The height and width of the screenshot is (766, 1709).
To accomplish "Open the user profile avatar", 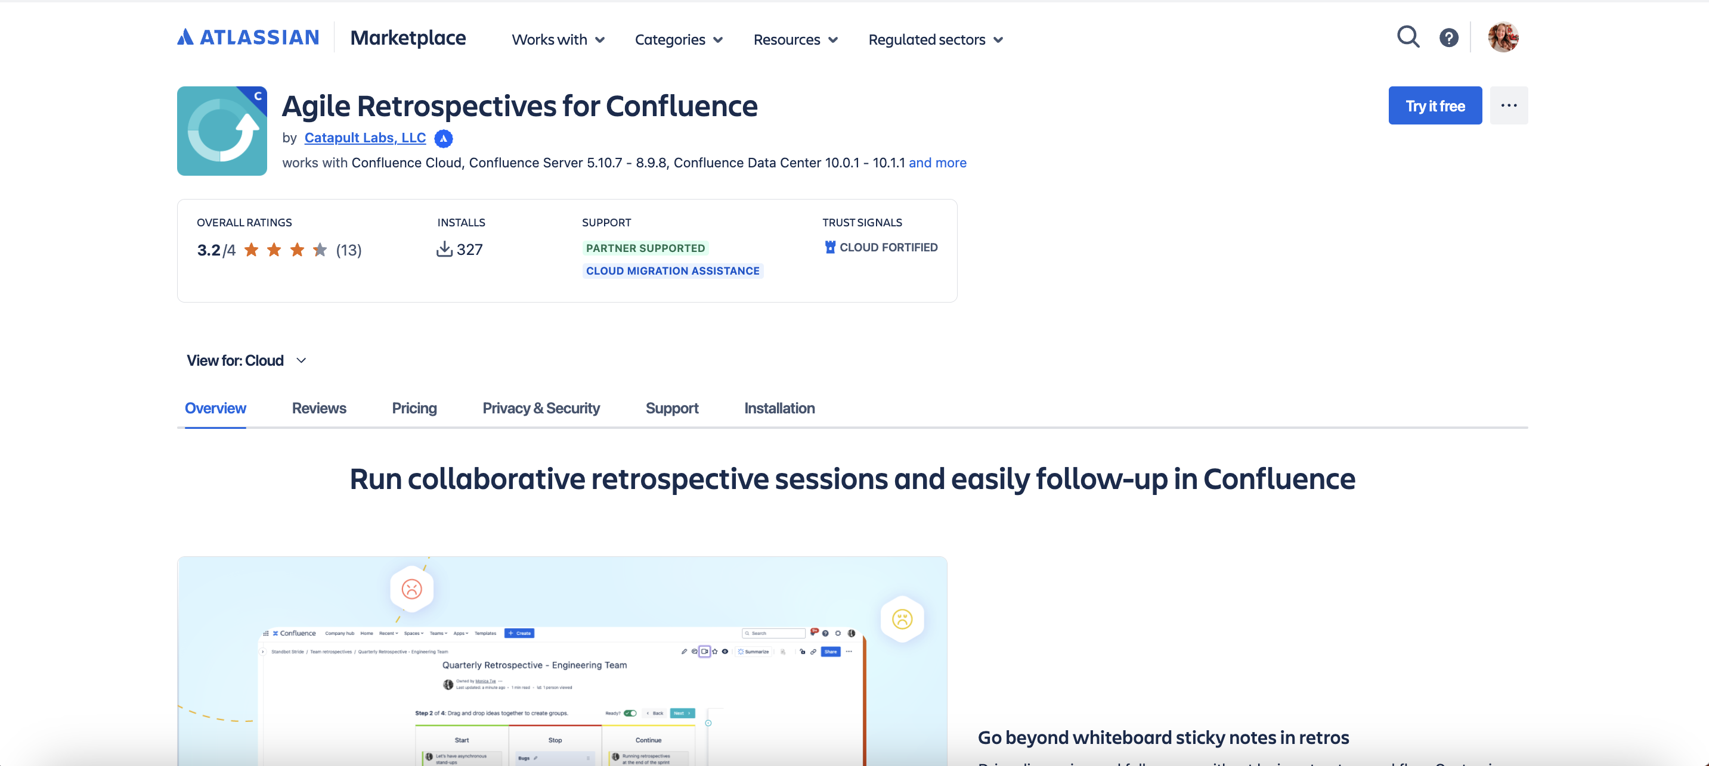I will [1503, 37].
